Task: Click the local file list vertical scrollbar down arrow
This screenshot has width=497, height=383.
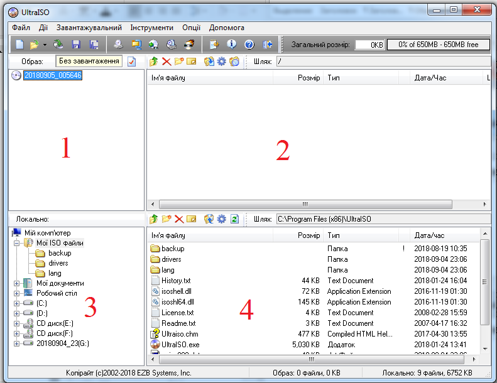Action: (x=485, y=349)
